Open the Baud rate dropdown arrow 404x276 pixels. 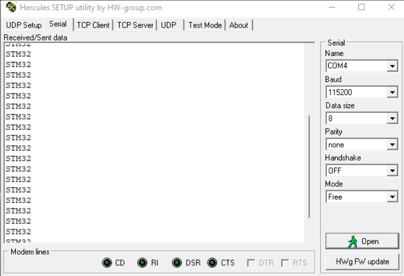[392, 92]
